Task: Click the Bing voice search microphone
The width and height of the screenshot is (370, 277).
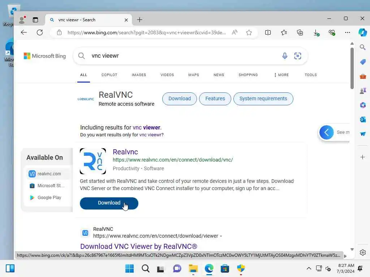Action: pos(285,56)
